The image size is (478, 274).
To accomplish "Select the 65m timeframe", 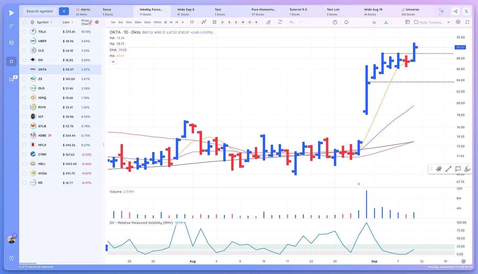I will pos(147,22).
